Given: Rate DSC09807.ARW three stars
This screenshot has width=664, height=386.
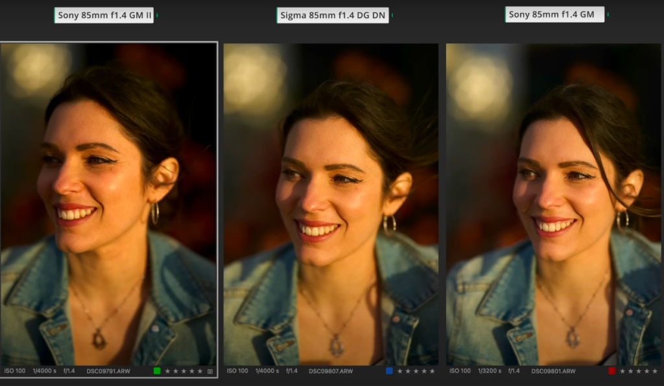Looking at the screenshot, I should 416,371.
